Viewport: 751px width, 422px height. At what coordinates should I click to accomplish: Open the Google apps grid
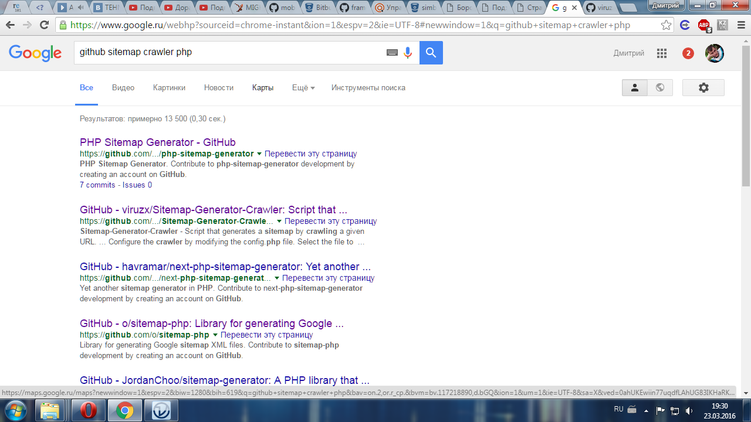click(x=662, y=53)
